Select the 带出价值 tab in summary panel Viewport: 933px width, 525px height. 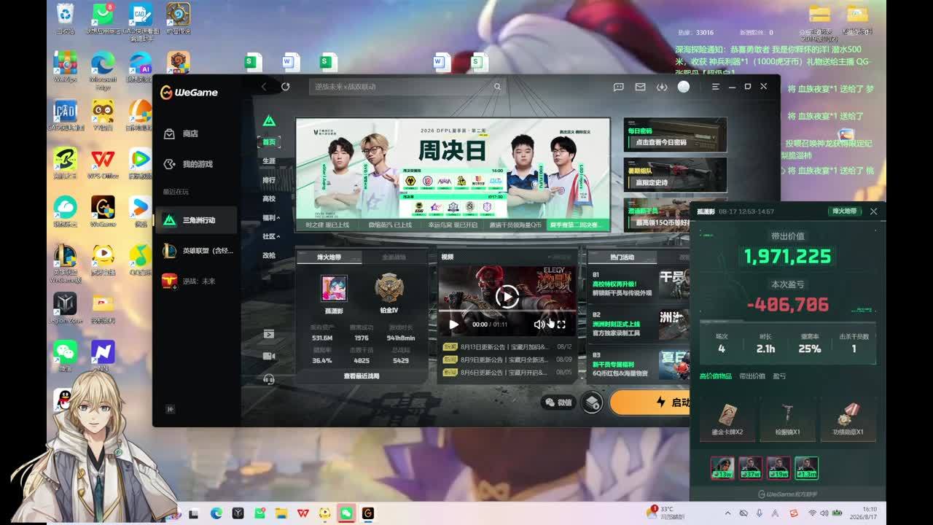[x=752, y=376]
